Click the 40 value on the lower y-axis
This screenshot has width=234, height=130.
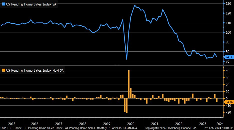point(228,71)
